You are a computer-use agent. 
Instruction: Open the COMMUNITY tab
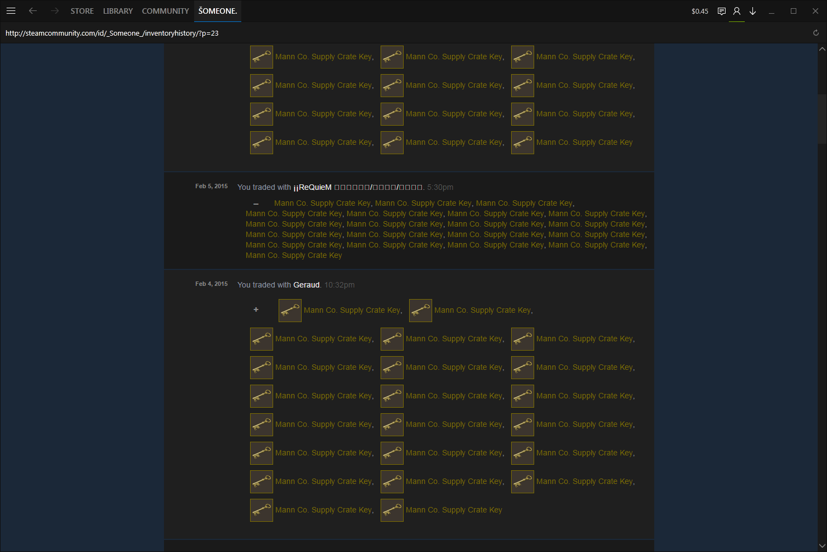click(165, 11)
